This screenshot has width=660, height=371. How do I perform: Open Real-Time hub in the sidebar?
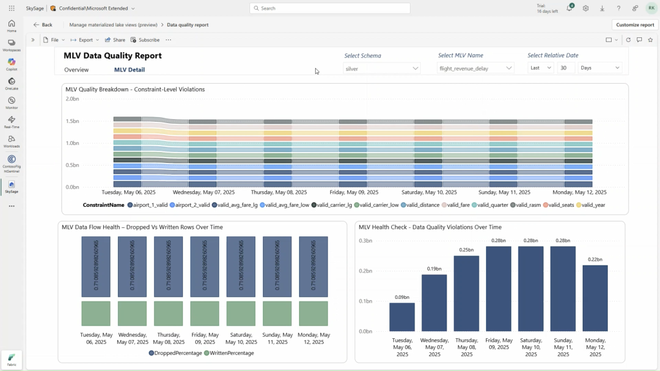[x=12, y=122]
